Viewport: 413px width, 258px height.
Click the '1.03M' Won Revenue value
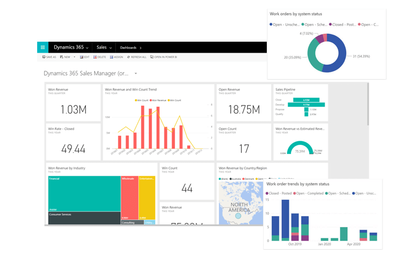(74, 109)
